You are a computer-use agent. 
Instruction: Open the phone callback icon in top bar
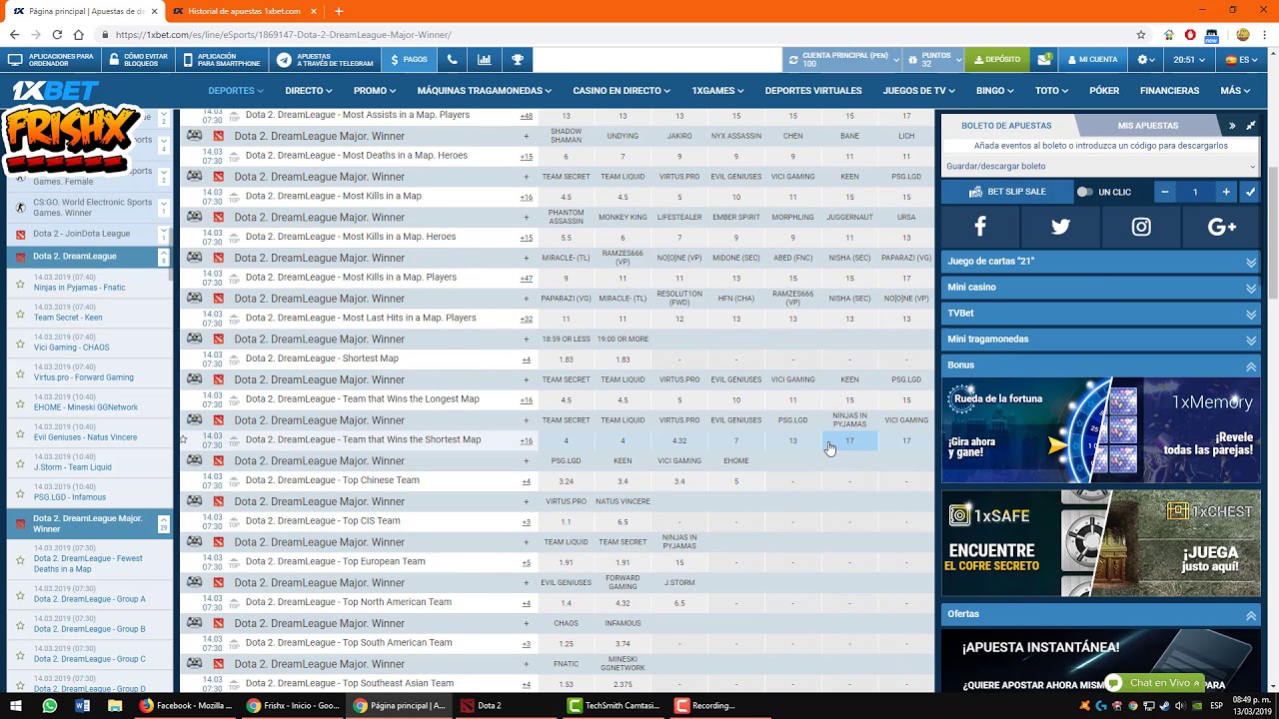(453, 60)
